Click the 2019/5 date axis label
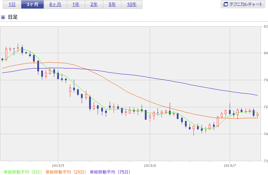Viewport: 268px width, 175px height. pos(58,166)
